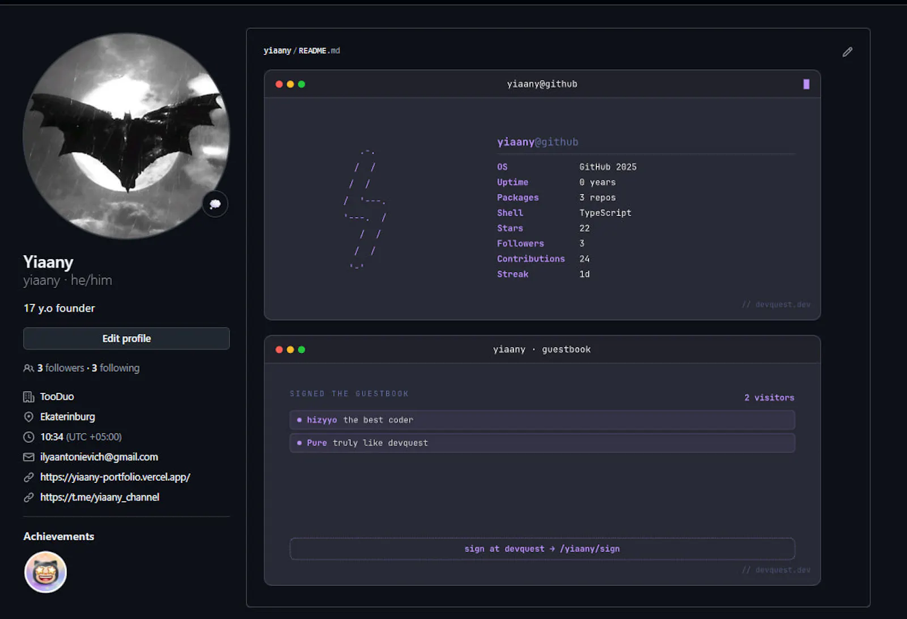The height and width of the screenshot is (619, 907).
Task: Click the '17 y.o founder' bio text
Action: pos(60,308)
